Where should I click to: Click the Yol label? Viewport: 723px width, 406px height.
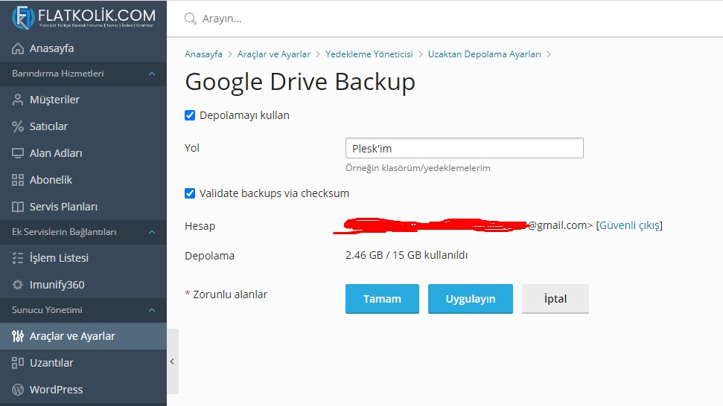pyautogui.click(x=192, y=148)
